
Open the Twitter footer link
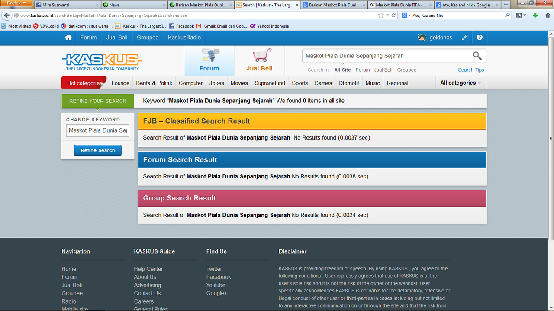214,269
